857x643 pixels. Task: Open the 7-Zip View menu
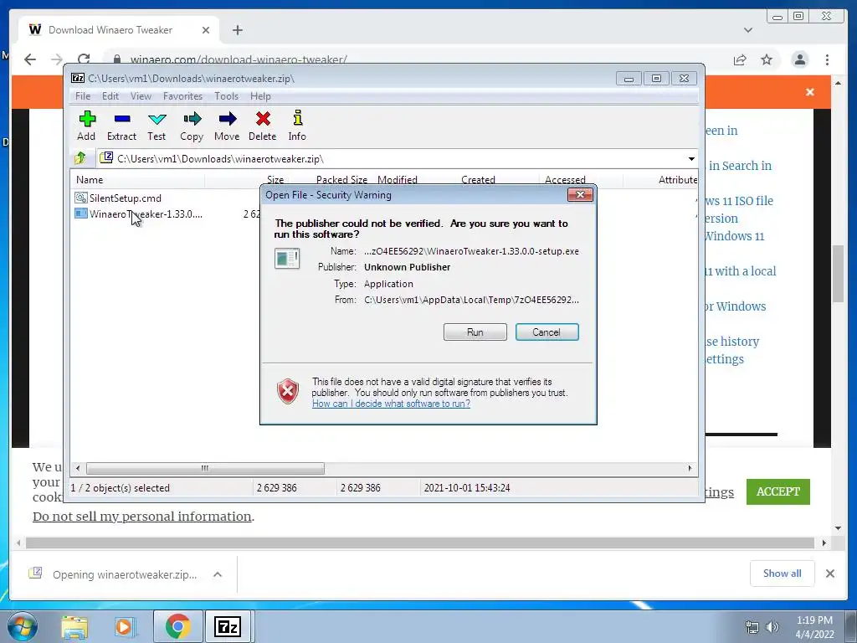tap(141, 96)
